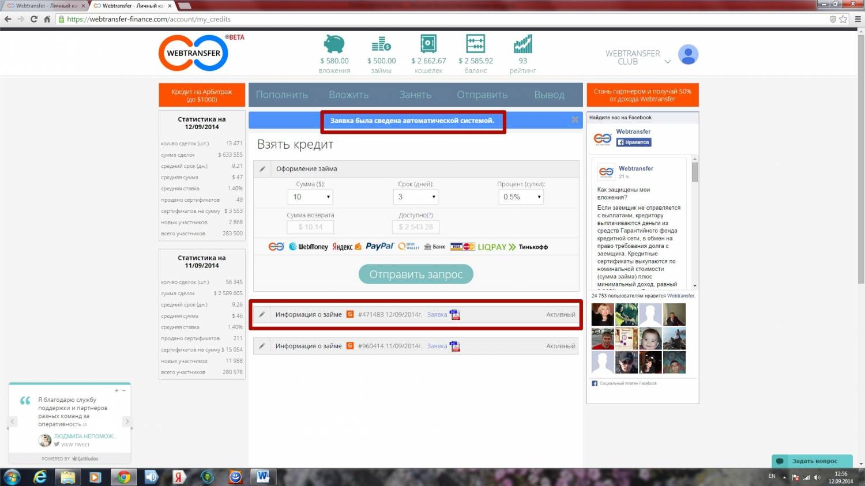
Task: Open the piggy bank вложения icon
Action: click(x=334, y=44)
